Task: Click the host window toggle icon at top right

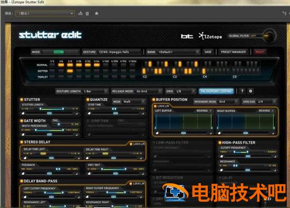Action: pos(284,13)
